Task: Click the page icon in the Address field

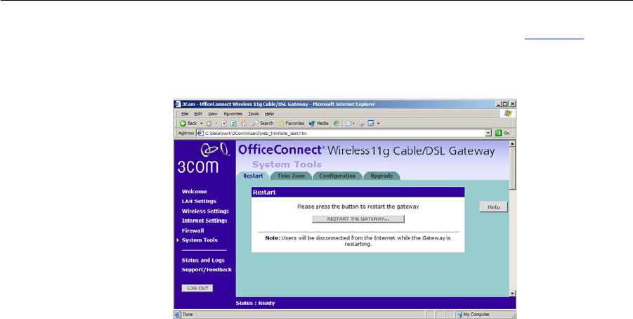Action: pos(200,133)
